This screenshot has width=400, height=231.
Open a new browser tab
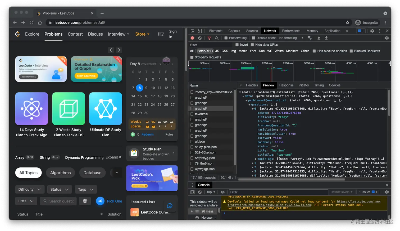[102, 13]
